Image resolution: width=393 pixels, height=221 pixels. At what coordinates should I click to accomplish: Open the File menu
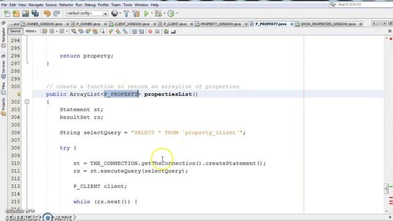pos(4,5)
